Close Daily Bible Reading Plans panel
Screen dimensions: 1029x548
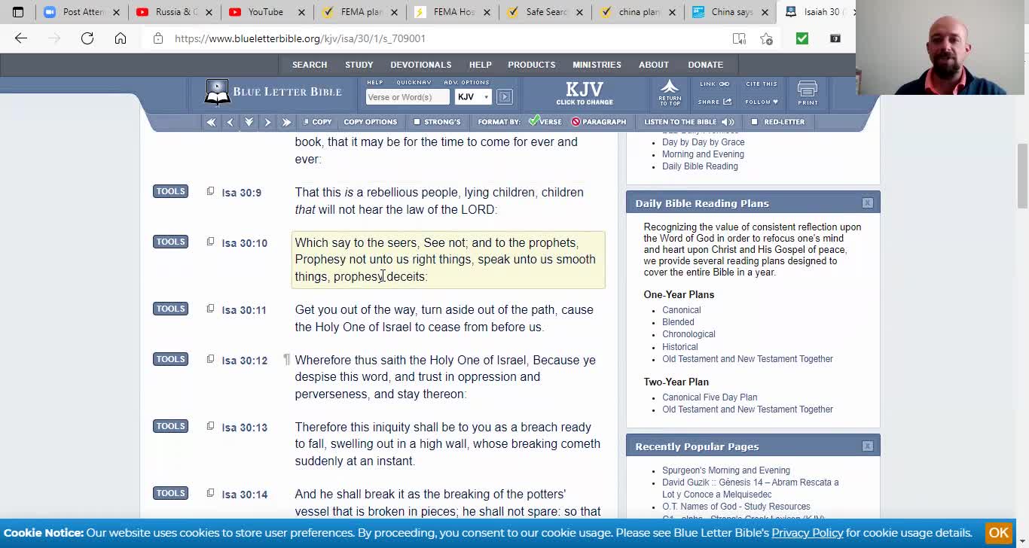pyautogui.click(x=868, y=203)
